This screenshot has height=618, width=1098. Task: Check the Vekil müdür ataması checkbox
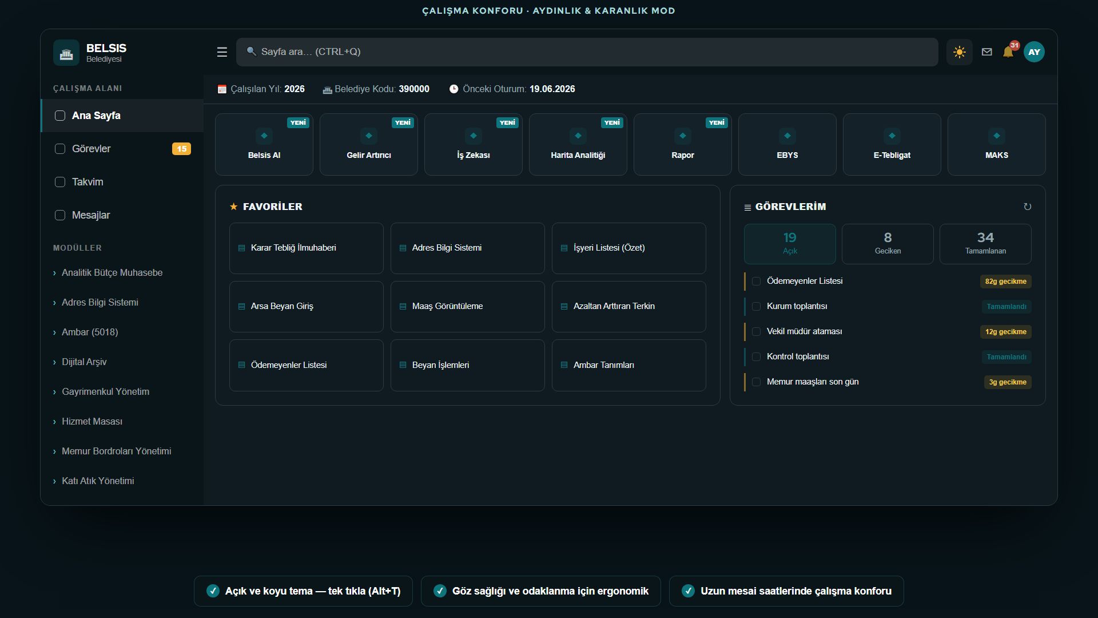click(756, 331)
